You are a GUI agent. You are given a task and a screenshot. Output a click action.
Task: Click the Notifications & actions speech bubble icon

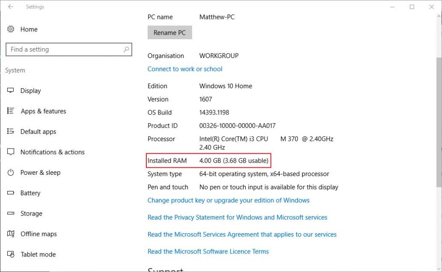tap(12, 152)
